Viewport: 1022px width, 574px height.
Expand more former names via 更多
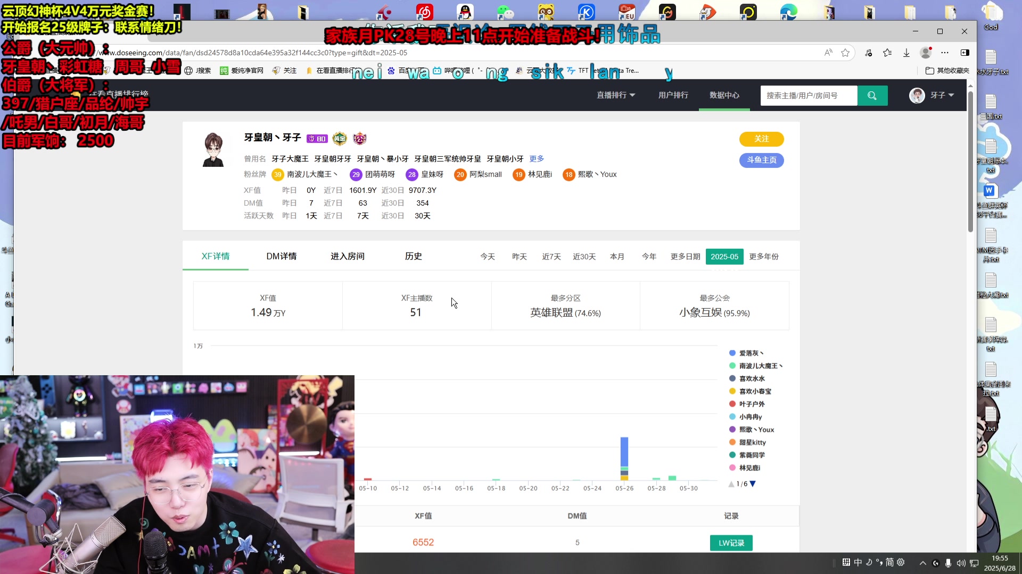pos(537,159)
